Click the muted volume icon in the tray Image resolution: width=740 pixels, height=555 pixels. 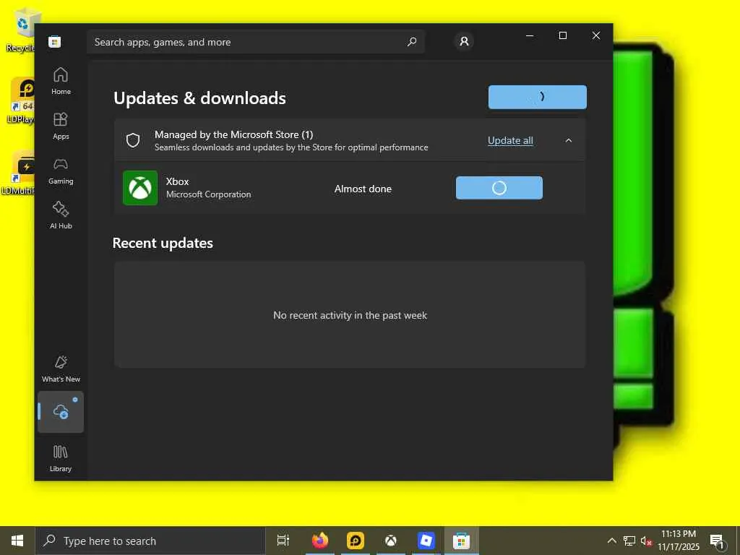coord(645,541)
